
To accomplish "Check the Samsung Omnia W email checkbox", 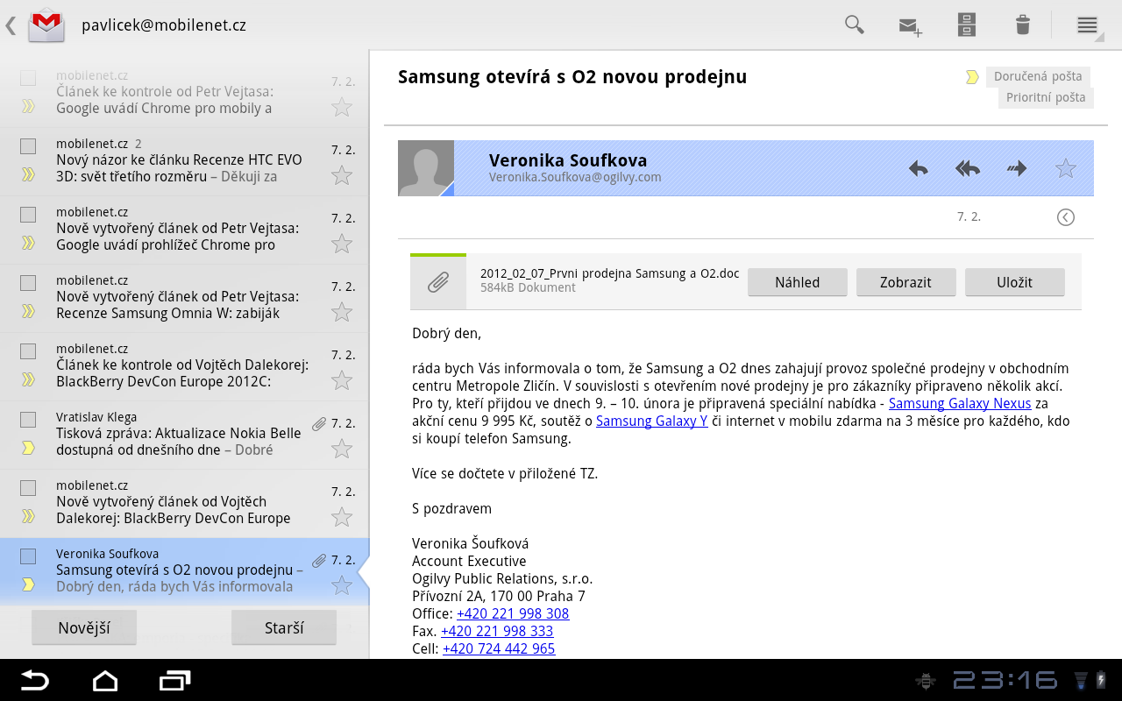I will (28, 283).
